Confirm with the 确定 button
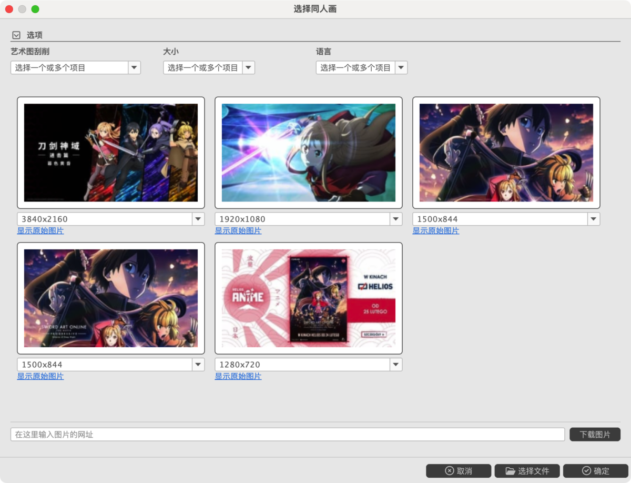The height and width of the screenshot is (483, 631). click(595, 470)
